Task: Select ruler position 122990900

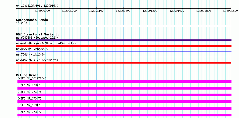Action: (x=42, y=11)
